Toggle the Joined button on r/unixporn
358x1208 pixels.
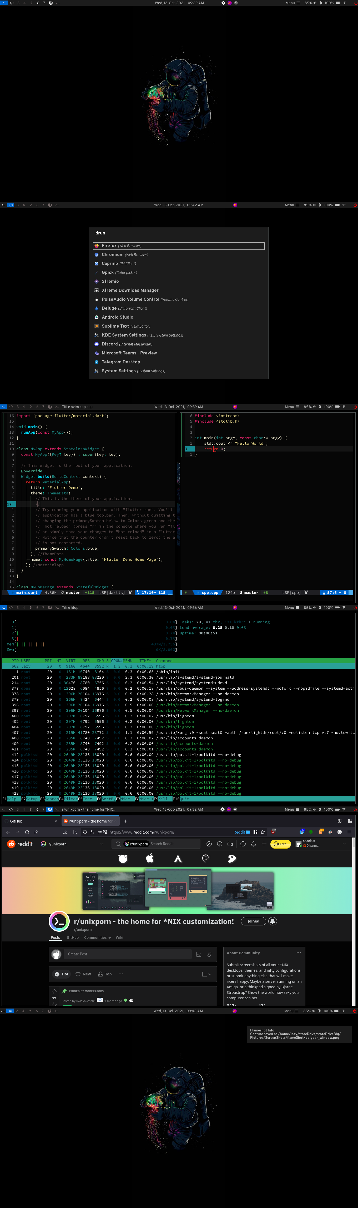pyautogui.click(x=253, y=921)
